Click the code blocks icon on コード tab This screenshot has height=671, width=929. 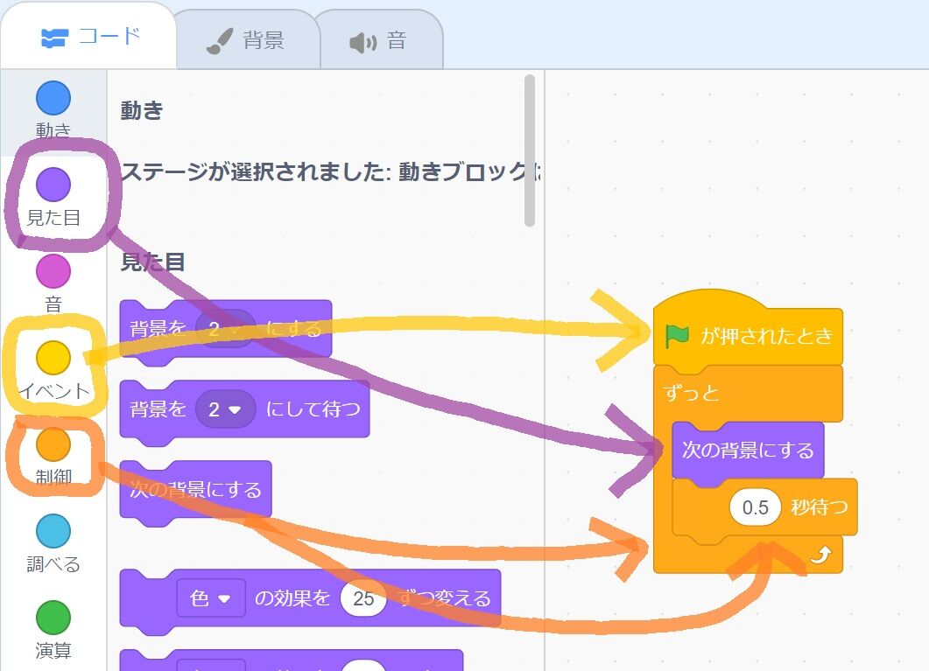coord(54,38)
